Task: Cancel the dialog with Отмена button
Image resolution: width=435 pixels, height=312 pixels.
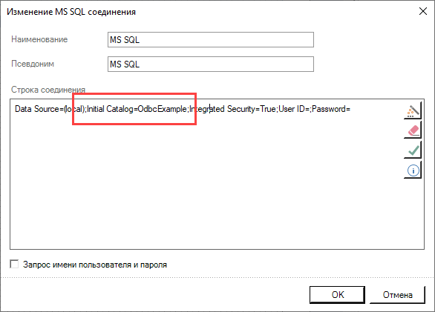Action: (x=397, y=295)
